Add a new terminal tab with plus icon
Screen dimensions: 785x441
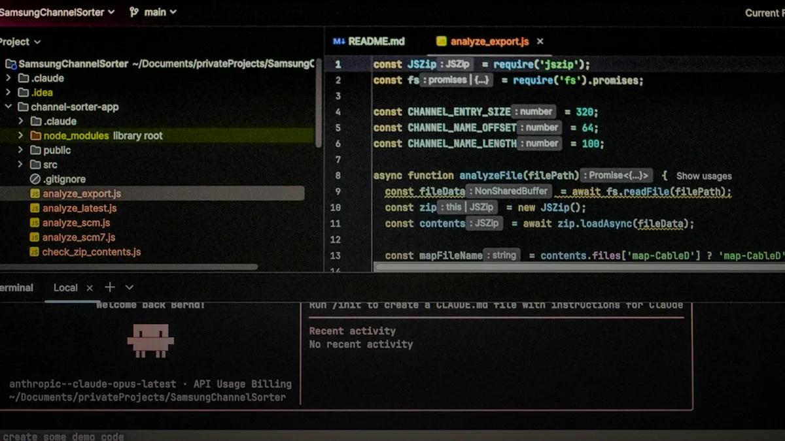tap(110, 287)
